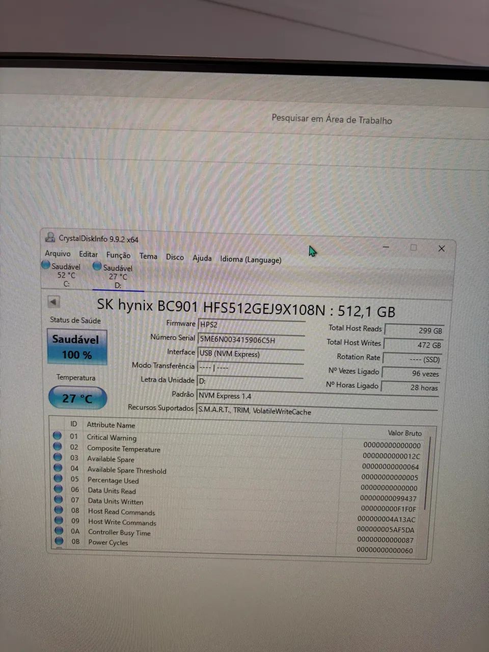Click the Modo Transferência field
Image resolution: width=489 pixels, height=652 pixels.
(250, 367)
